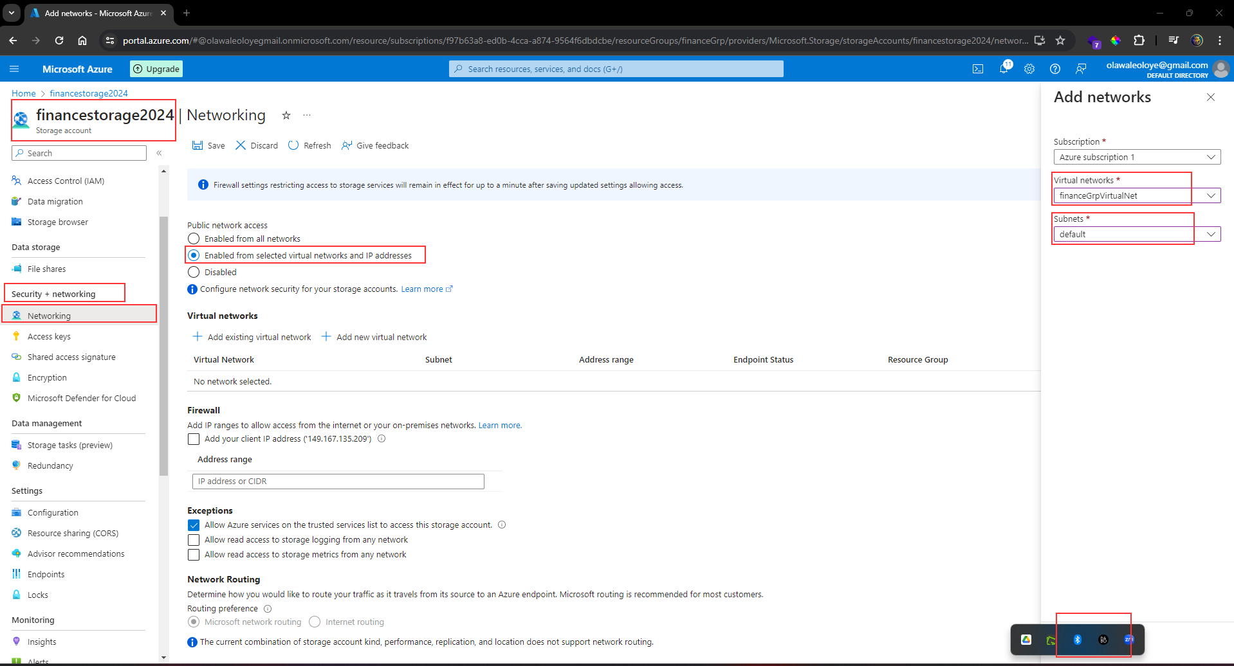This screenshot has width=1234, height=666.
Task: Select Access keys in the sidebar
Action: (50, 336)
